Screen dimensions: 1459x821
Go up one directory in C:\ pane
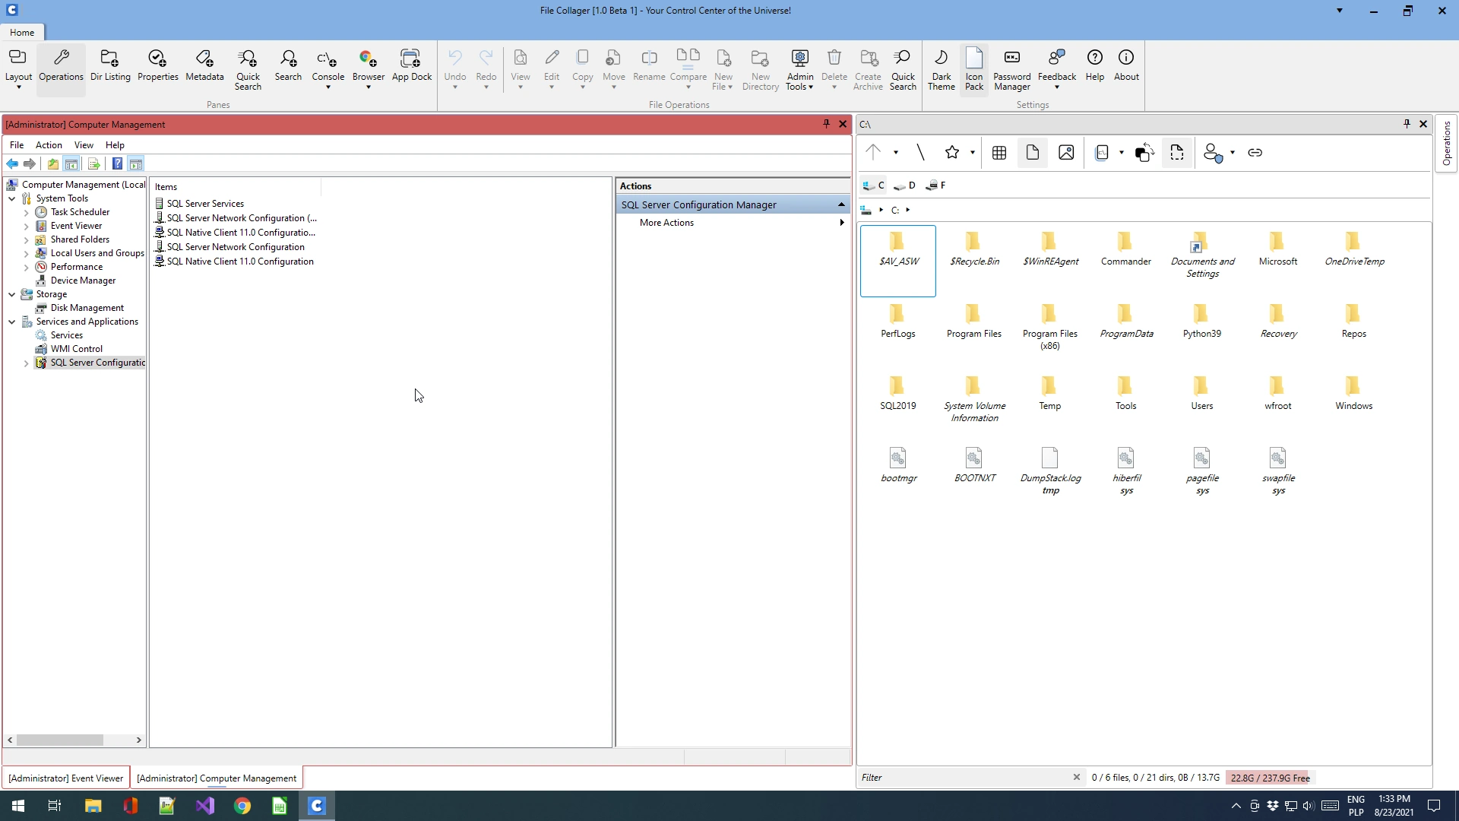[873, 153]
